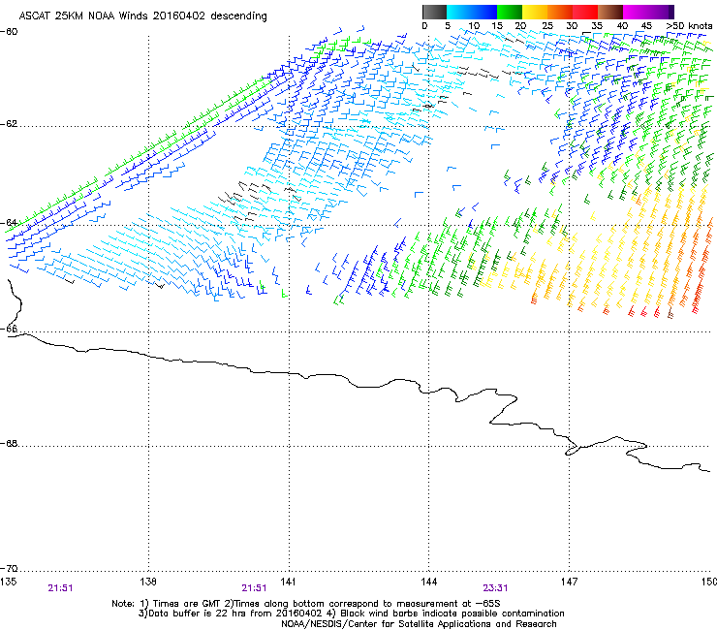Click the 141 longitude axis label

[x=288, y=582]
